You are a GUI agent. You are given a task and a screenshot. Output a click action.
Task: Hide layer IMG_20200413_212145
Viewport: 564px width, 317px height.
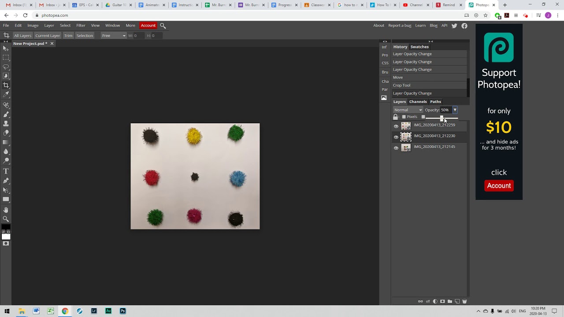[x=396, y=148]
